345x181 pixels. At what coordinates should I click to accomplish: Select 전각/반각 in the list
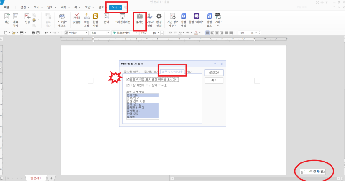143,98
